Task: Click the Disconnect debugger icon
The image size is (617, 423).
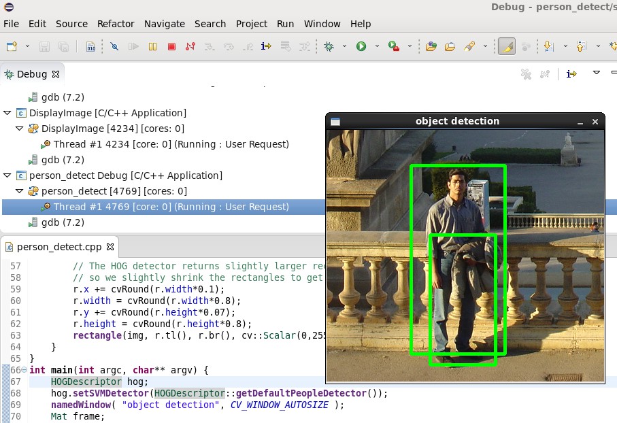Action: (190, 46)
